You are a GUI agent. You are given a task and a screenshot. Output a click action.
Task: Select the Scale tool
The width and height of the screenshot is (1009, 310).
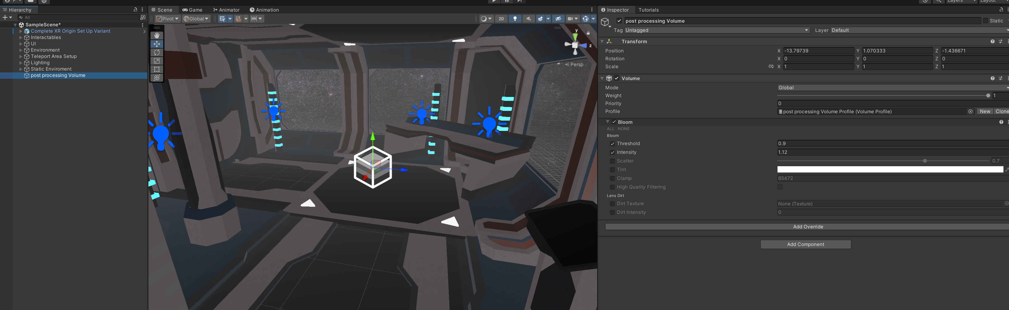click(157, 61)
